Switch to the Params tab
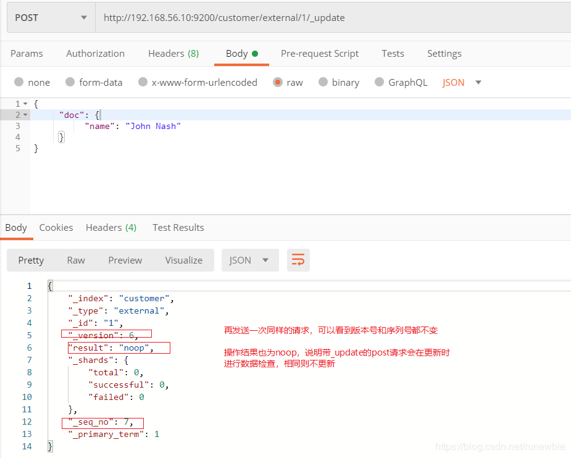This screenshot has width=571, height=458. pyautogui.click(x=27, y=54)
